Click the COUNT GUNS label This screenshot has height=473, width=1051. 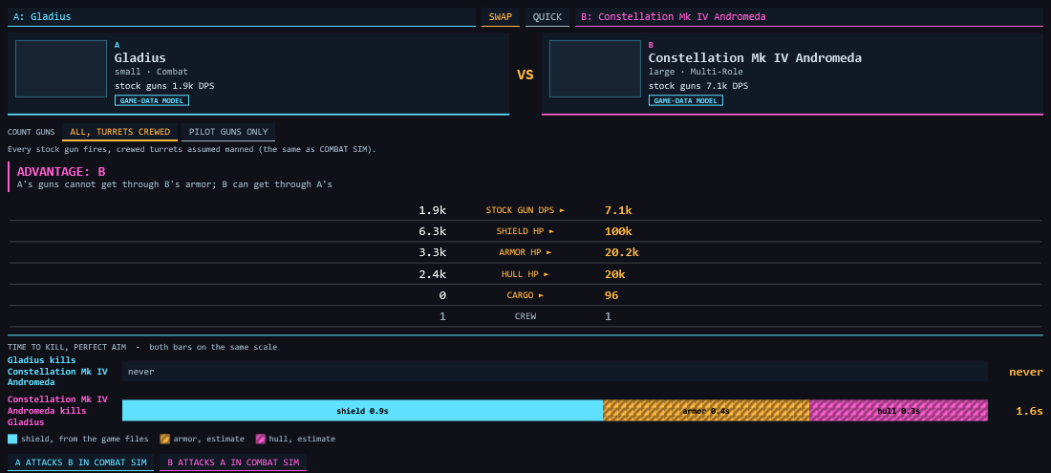click(31, 132)
